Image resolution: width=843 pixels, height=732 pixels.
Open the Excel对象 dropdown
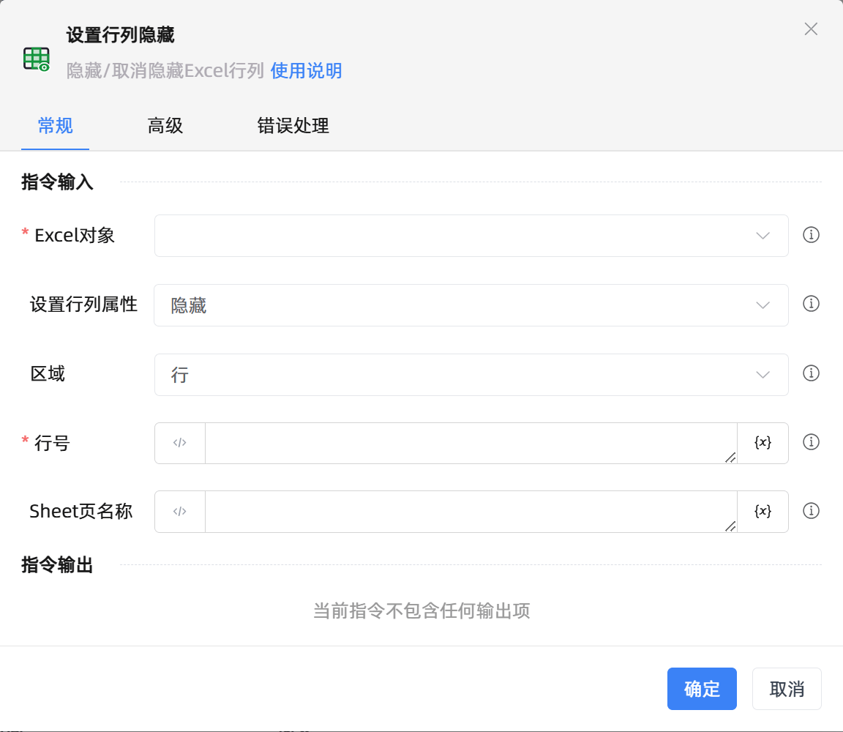pyautogui.click(x=471, y=236)
